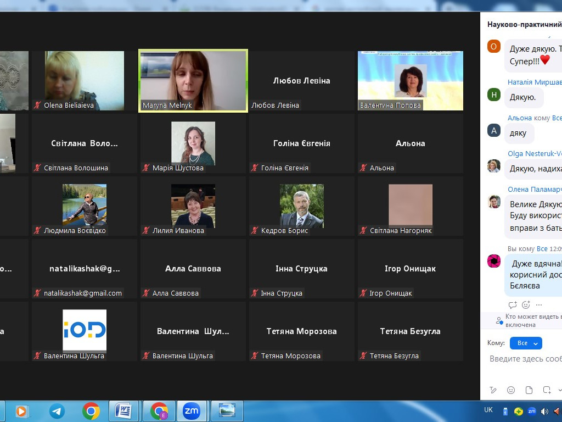Open Windows Media Player from the taskbar
562x422 pixels.
tap(21, 411)
